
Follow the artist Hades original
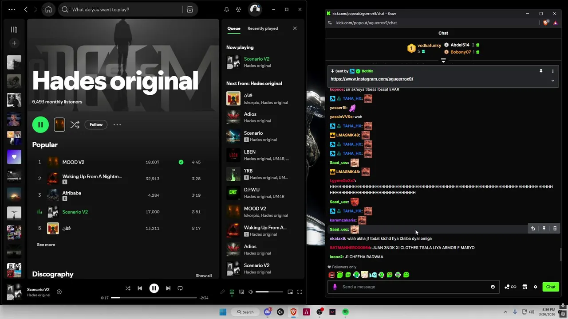pos(96,124)
